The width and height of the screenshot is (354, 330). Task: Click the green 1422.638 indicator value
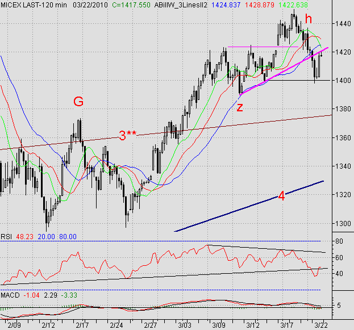[293, 5]
